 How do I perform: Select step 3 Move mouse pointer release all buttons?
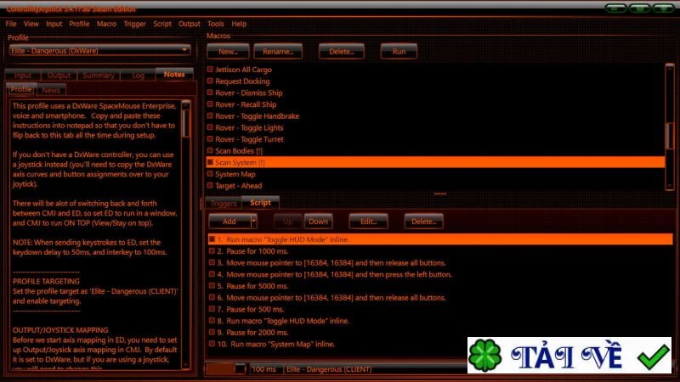331,263
